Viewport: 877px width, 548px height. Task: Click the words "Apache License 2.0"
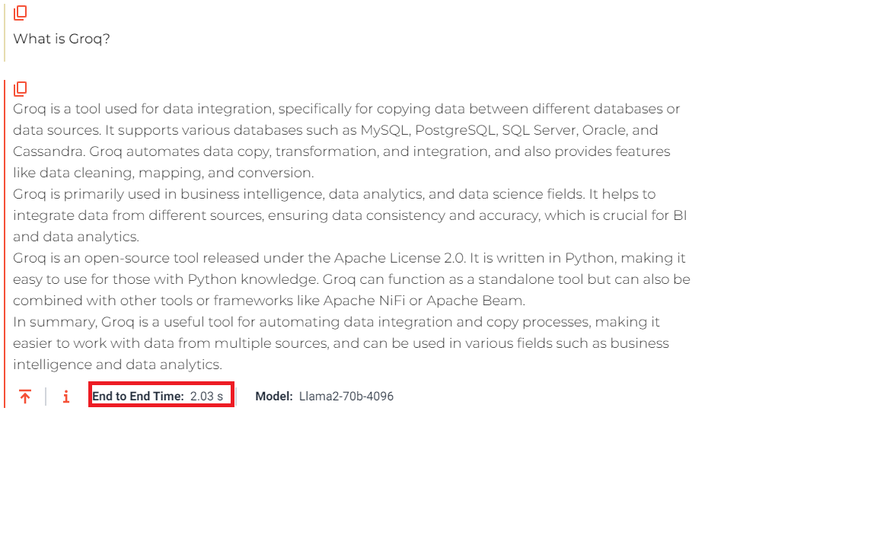point(400,258)
